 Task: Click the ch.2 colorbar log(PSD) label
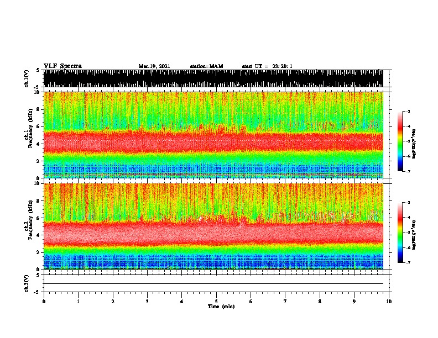[x=414, y=235]
